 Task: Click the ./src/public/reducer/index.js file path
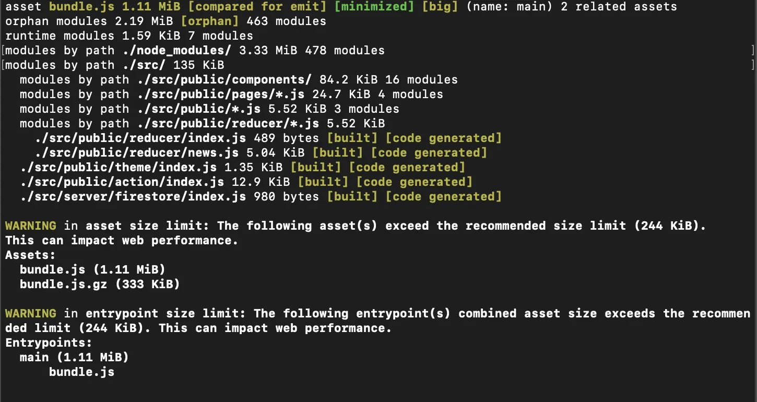(x=141, y=138)
